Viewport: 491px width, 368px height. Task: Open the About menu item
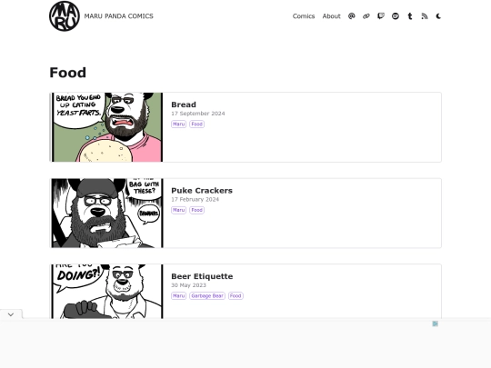pyautogui.click(x=331, y=16)
